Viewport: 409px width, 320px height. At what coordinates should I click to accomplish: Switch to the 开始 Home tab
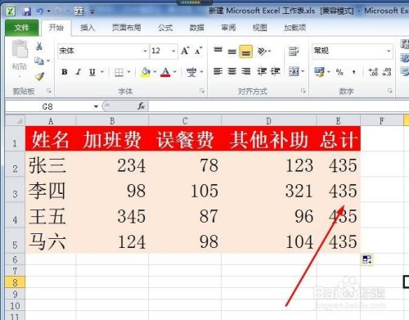point(56,28)
